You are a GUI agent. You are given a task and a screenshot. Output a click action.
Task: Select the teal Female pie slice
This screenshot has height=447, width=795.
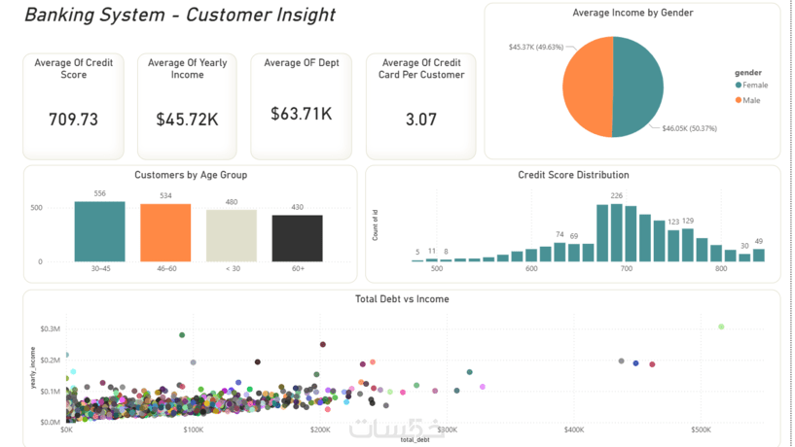click(637, 86)
